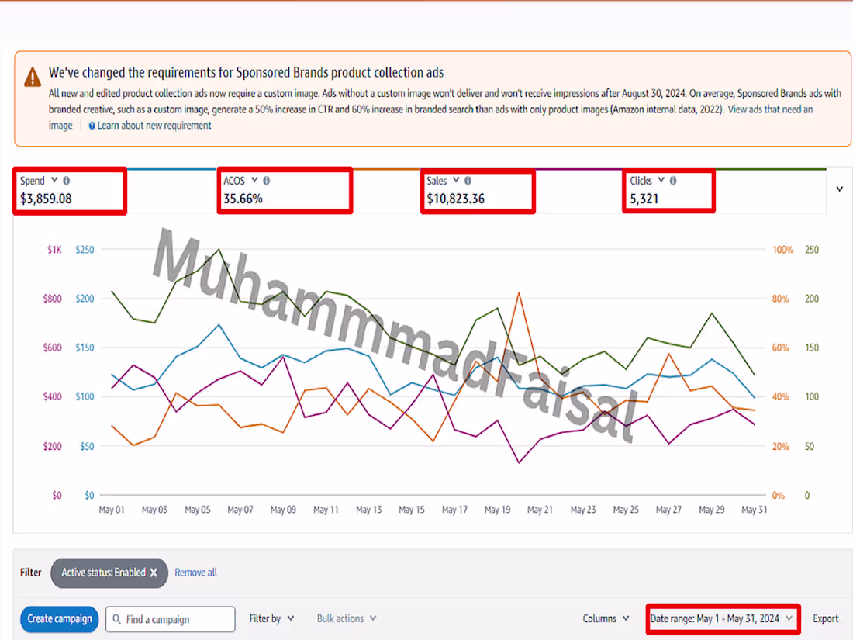The height and width of the screenshot is (640, 853).
Task: Click the May 25 x-axis label
Action: pyautogui.click(x=626, y=510)
